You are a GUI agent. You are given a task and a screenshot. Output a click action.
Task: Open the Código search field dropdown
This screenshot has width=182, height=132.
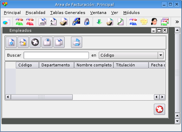pos(131,55)
